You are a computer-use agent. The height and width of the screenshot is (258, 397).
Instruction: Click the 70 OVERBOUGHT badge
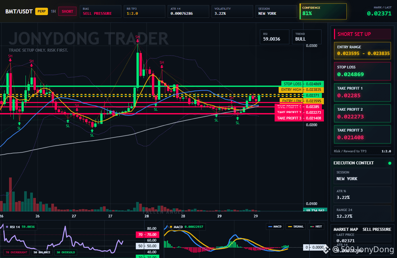coord(16,252)
